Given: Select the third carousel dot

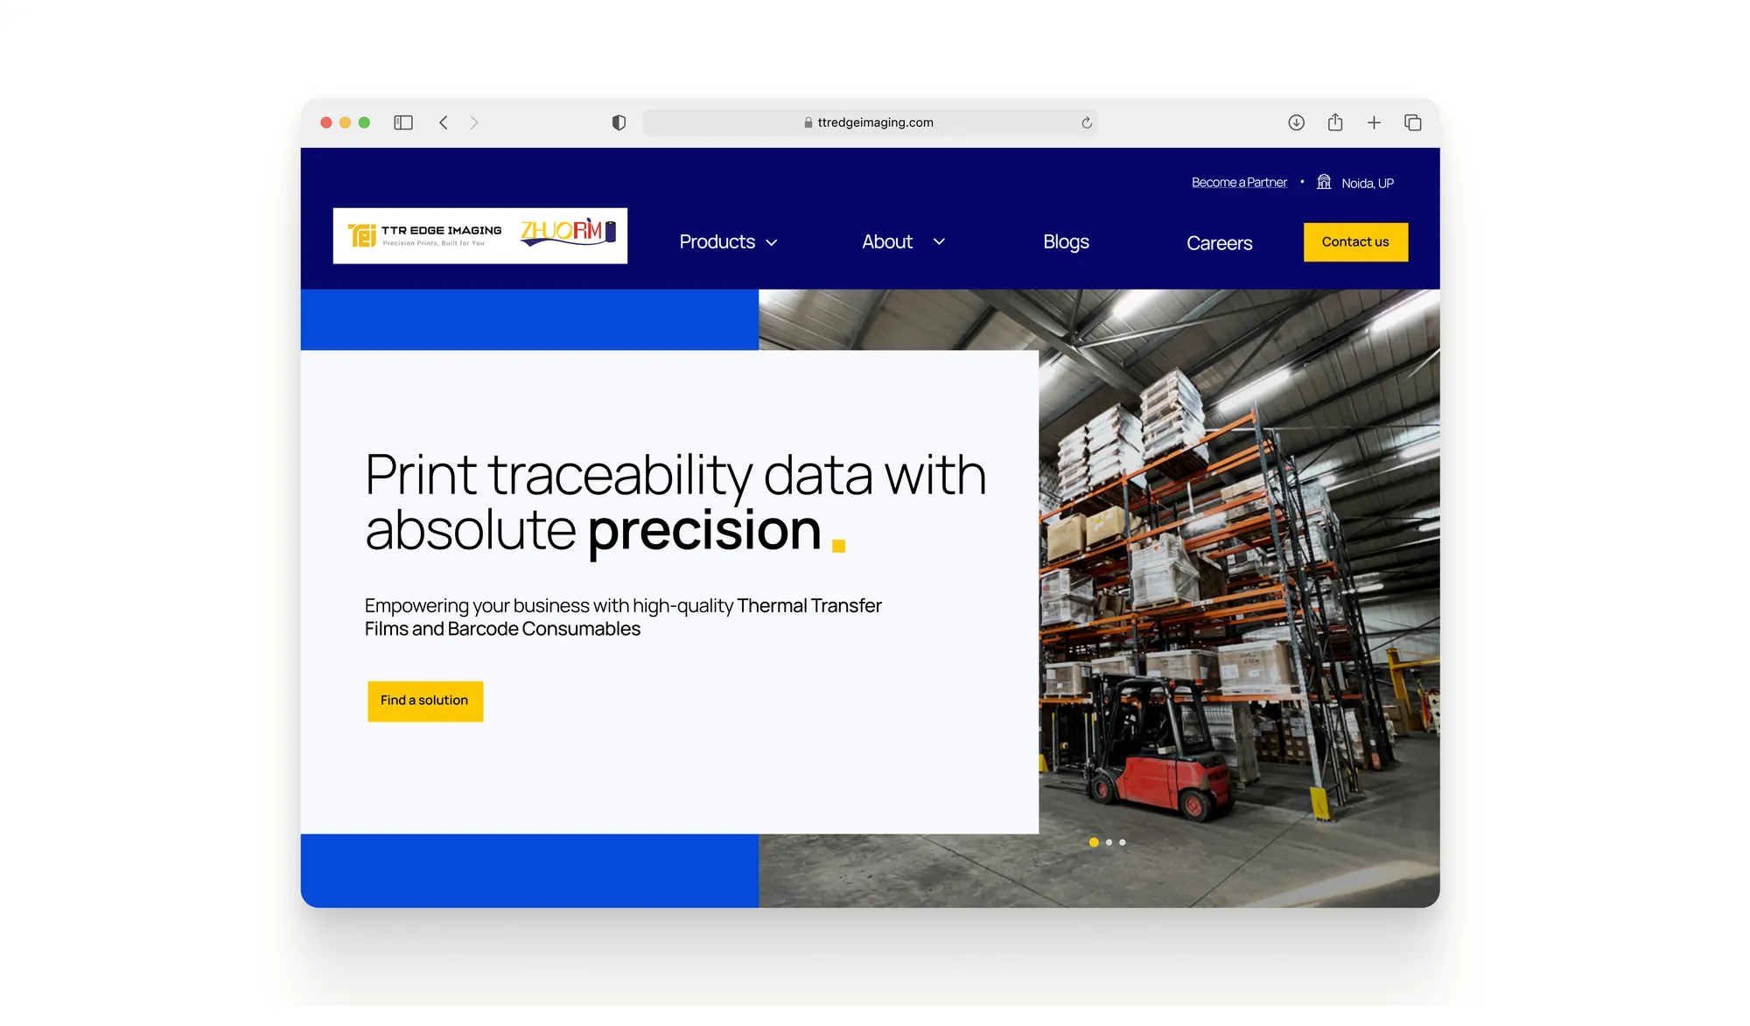Looking at the screenshot, I should point(1123,842).
